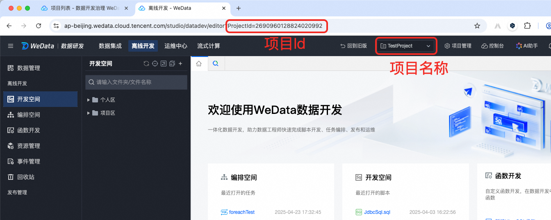This screenshot has width=551, height=220.
Task: Click the site info icon in address bar
Action: pos(57,26)
